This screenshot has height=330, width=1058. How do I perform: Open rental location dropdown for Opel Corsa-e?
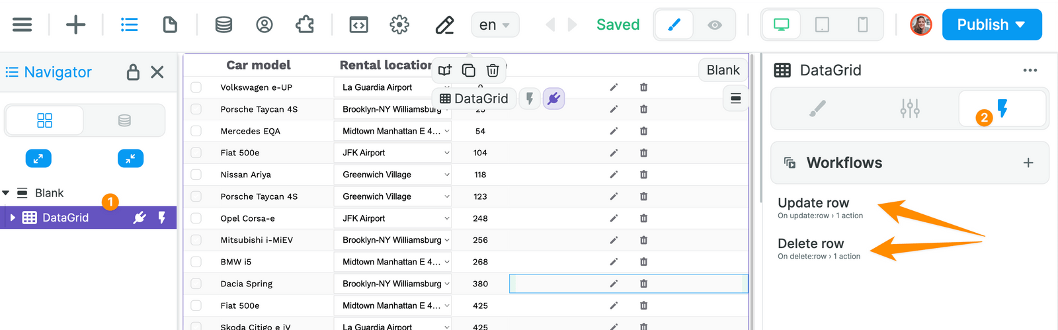[393, 218]
